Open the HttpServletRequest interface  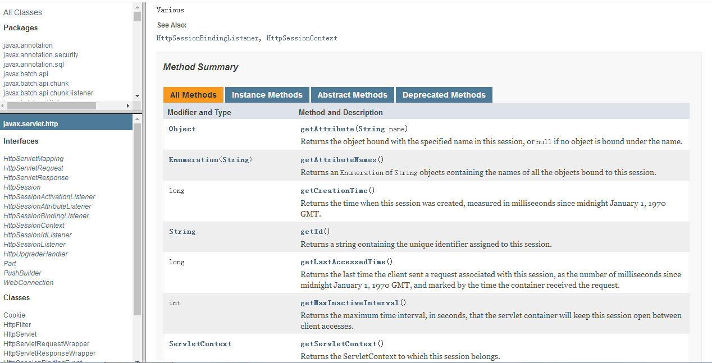33,168
